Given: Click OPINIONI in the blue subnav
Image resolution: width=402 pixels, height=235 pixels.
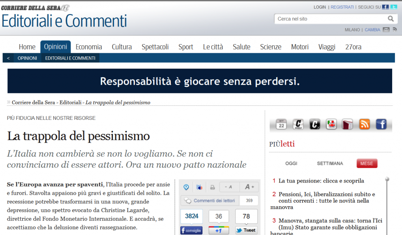Looking at the screenshot, I should (27, 58).
